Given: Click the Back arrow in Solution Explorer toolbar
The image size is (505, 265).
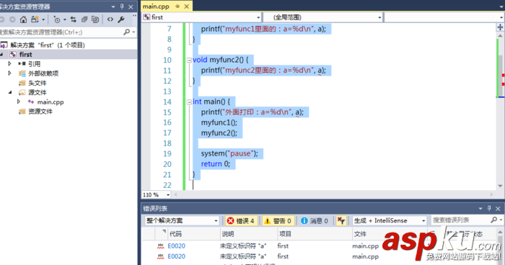Looking at the screenshot, I should point(2,19).
